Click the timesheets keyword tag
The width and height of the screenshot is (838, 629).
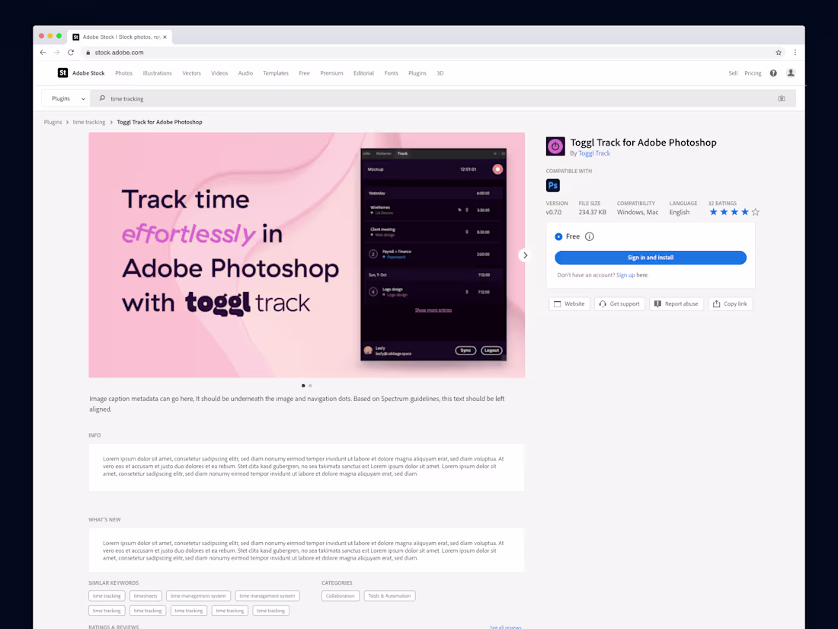146,595
